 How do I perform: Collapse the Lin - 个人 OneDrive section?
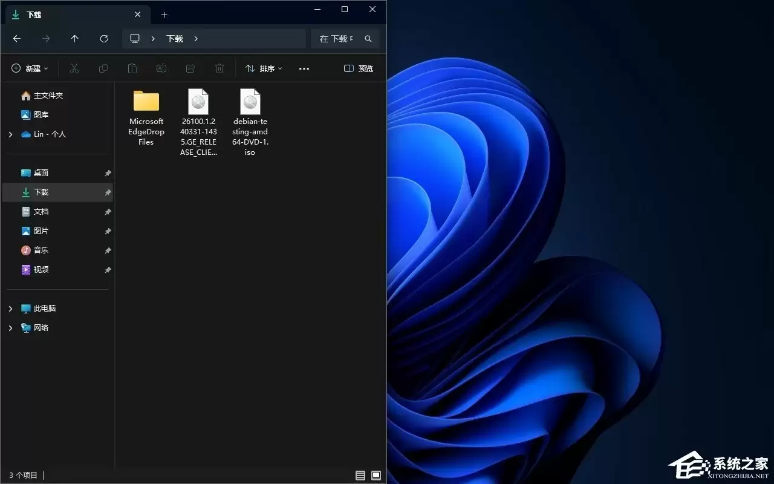10,134
